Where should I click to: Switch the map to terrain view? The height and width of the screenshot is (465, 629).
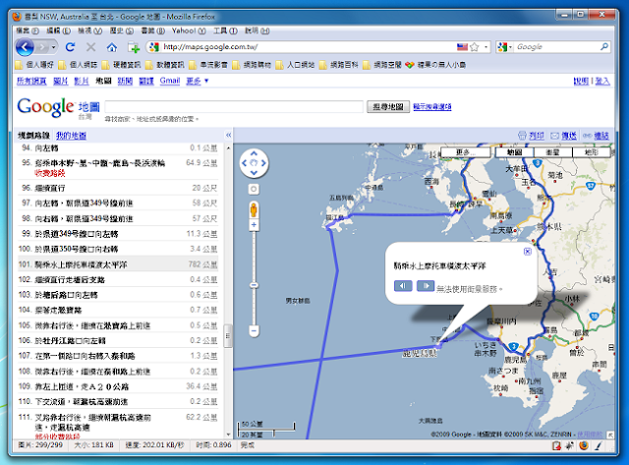tap(592, 152)
